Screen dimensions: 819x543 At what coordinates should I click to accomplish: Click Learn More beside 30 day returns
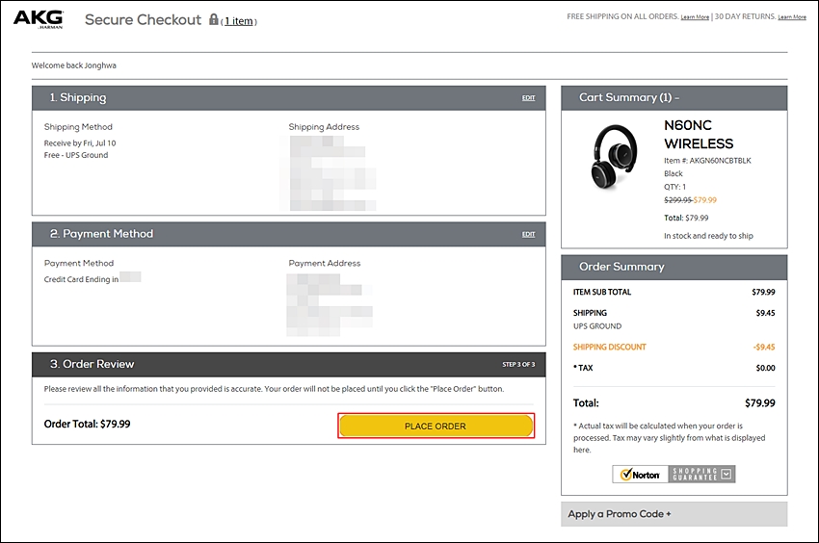coord(792,17)
